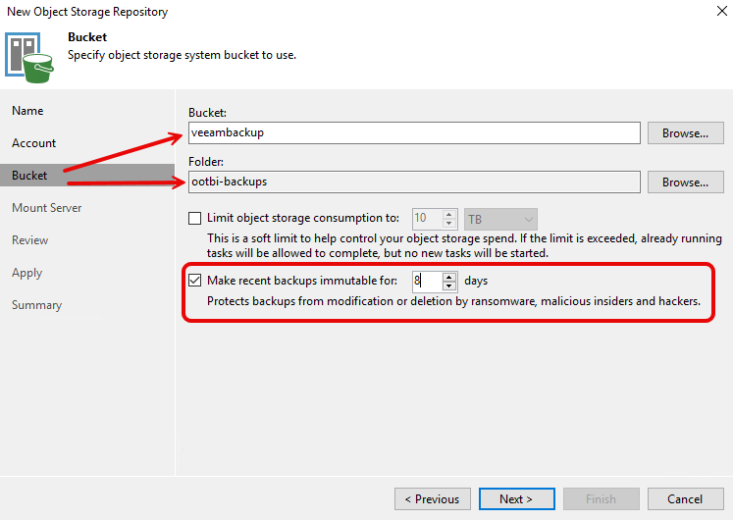
Task: Click the immutable days number field
Action: pyautogui.click(x=426, y=281)
